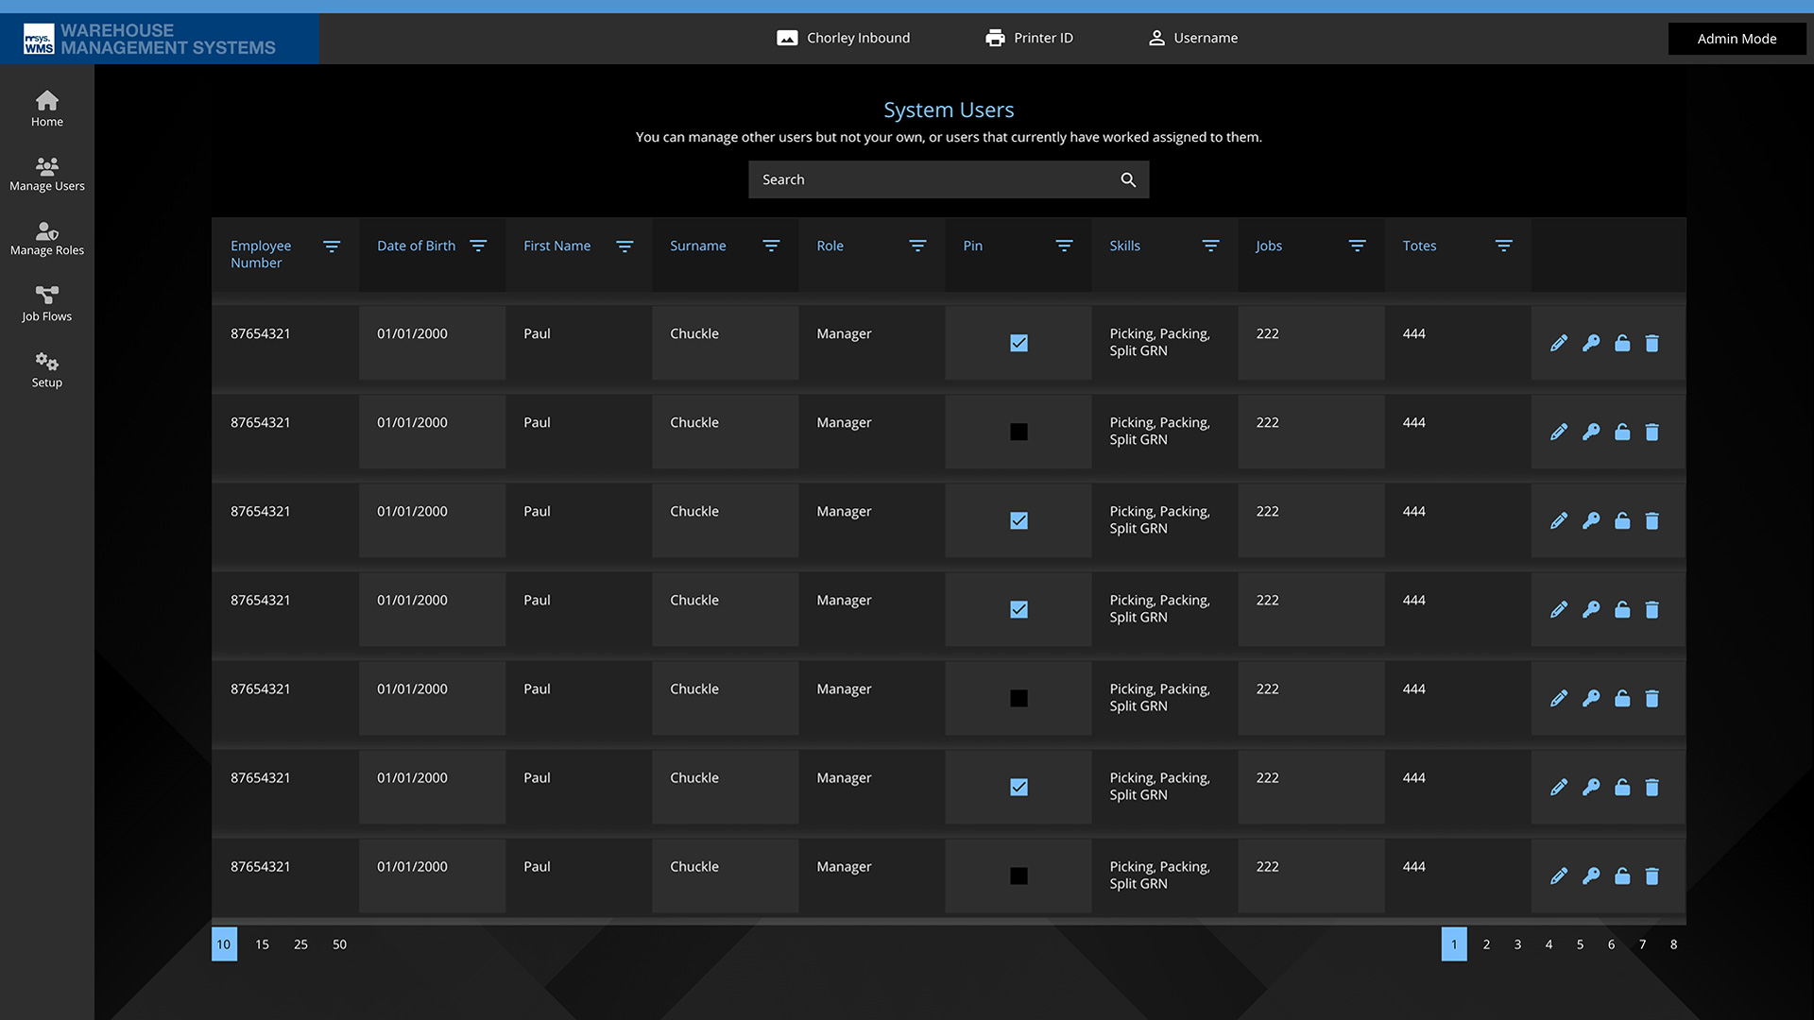This screenshot has width=1814, height=1020.
Task: Click the pencil edit icon in first row
Action: tap(1559, 343)
